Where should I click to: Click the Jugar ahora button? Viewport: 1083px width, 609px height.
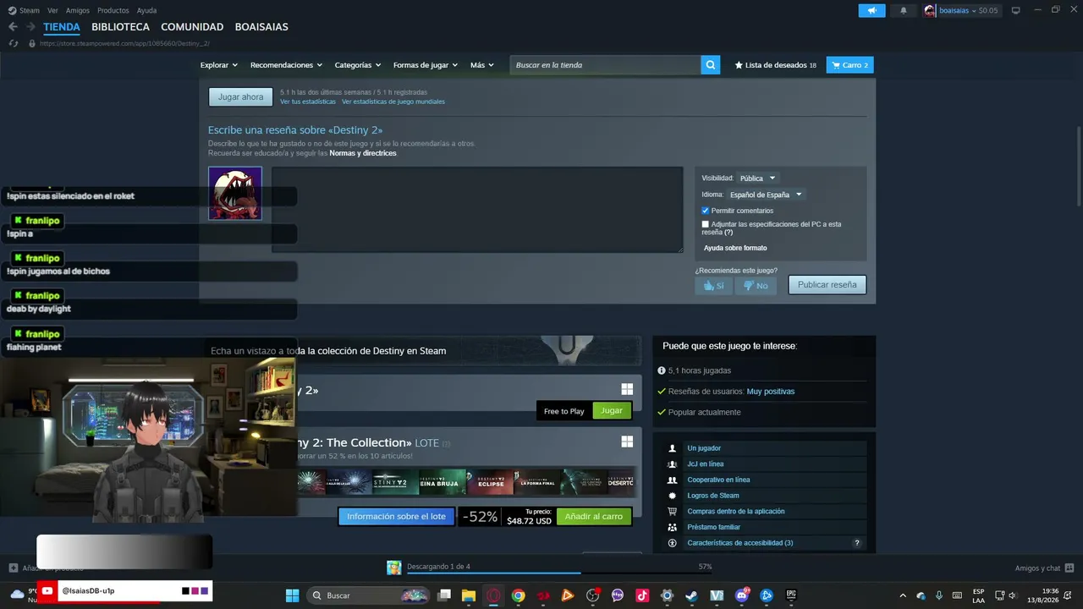pyautogui.click(x=240, y=97)
